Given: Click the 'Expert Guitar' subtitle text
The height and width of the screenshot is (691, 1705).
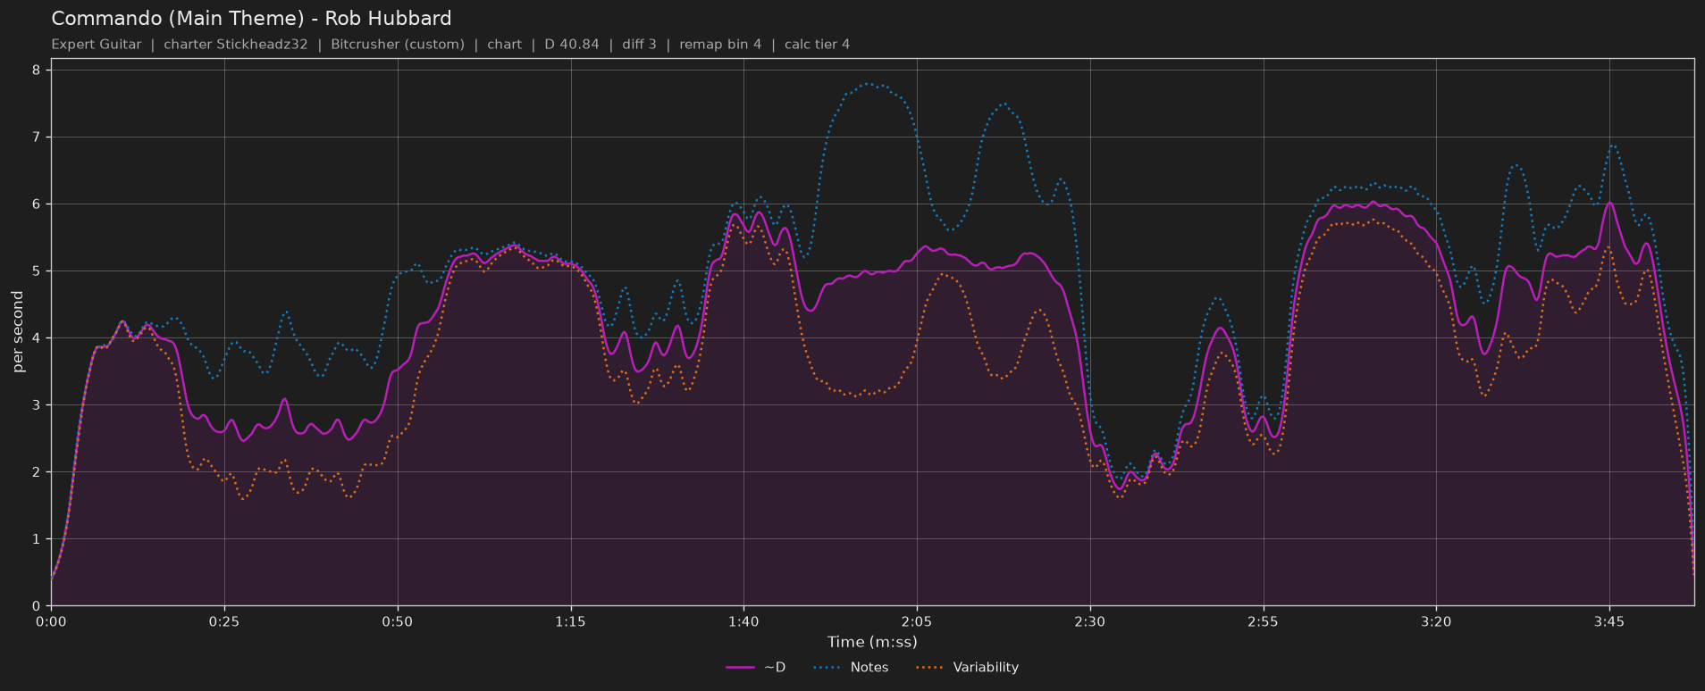Looking at the screenshot, I should point(97,45).
